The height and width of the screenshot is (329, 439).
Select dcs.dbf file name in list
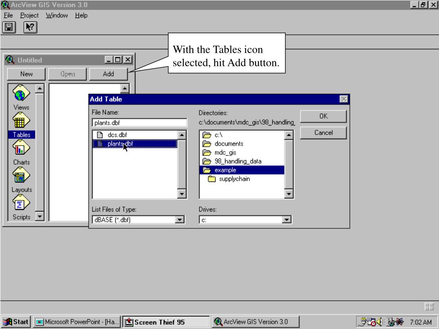tap(117, 135)
